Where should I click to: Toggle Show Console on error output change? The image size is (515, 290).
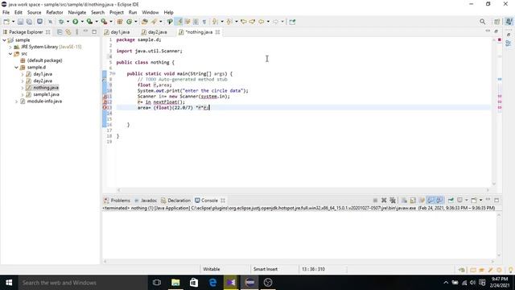point(439,201)
